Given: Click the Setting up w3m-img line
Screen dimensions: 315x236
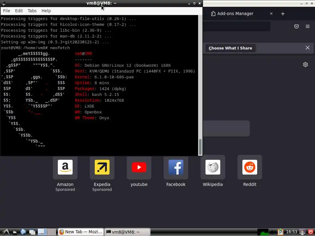Looking at the screenshot, I should [x=55, y=42].
